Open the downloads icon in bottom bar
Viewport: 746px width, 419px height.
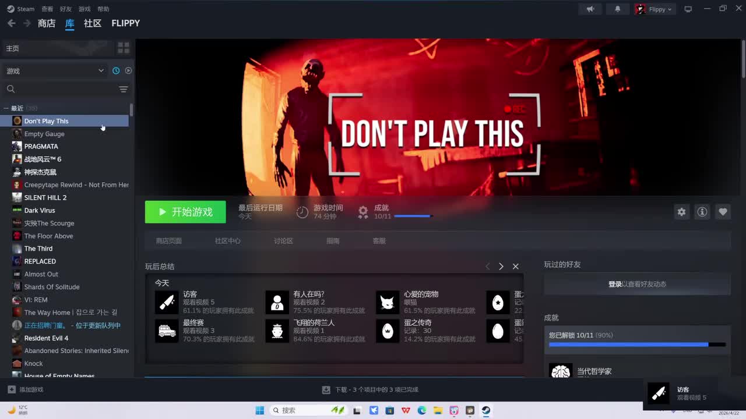point(326,390)
